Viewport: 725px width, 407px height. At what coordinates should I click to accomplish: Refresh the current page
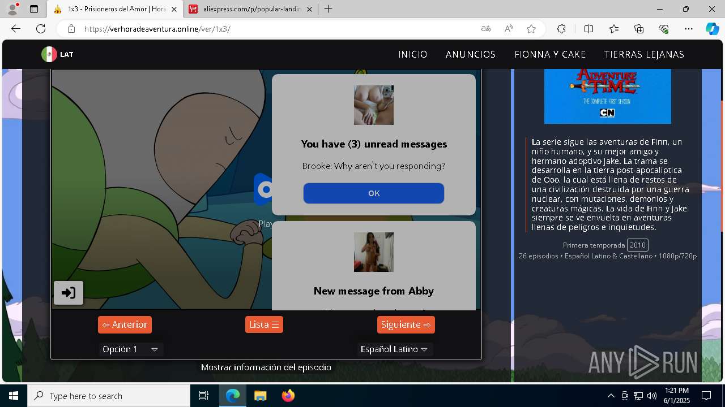click(x=41, y=29)
